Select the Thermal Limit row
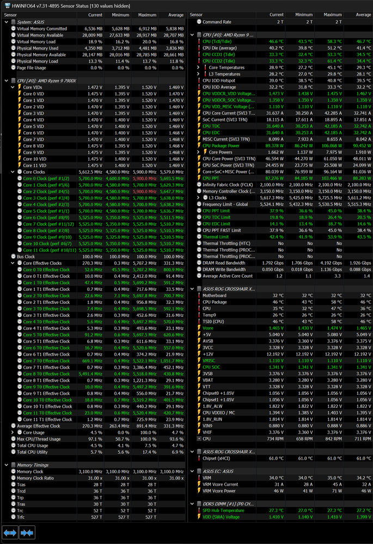Viewport: 373px width, 544px height. point(280,237)
